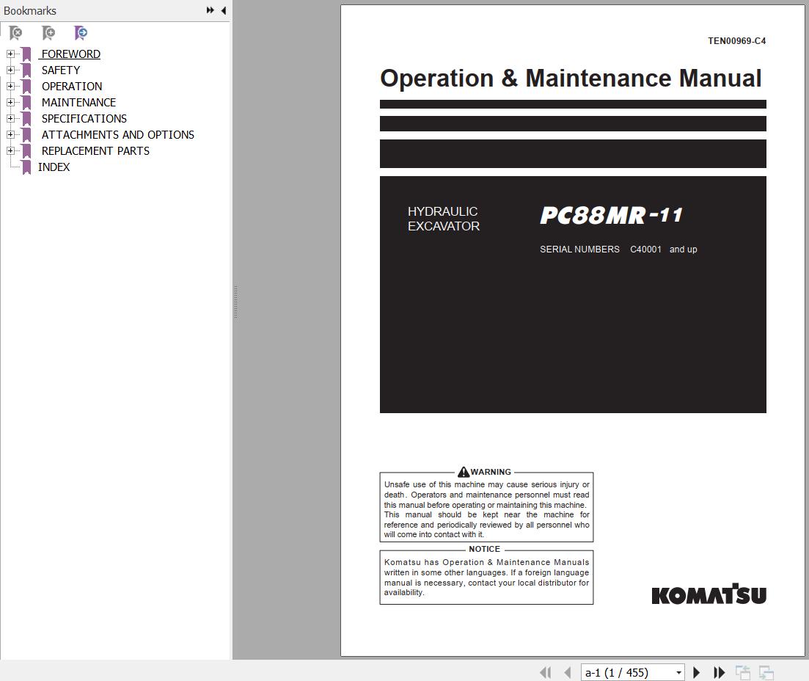Click the document code TEN00969-C4
The width and height of the screenshot is (809, 681).
pyautogui.click(x=737, y=41)
